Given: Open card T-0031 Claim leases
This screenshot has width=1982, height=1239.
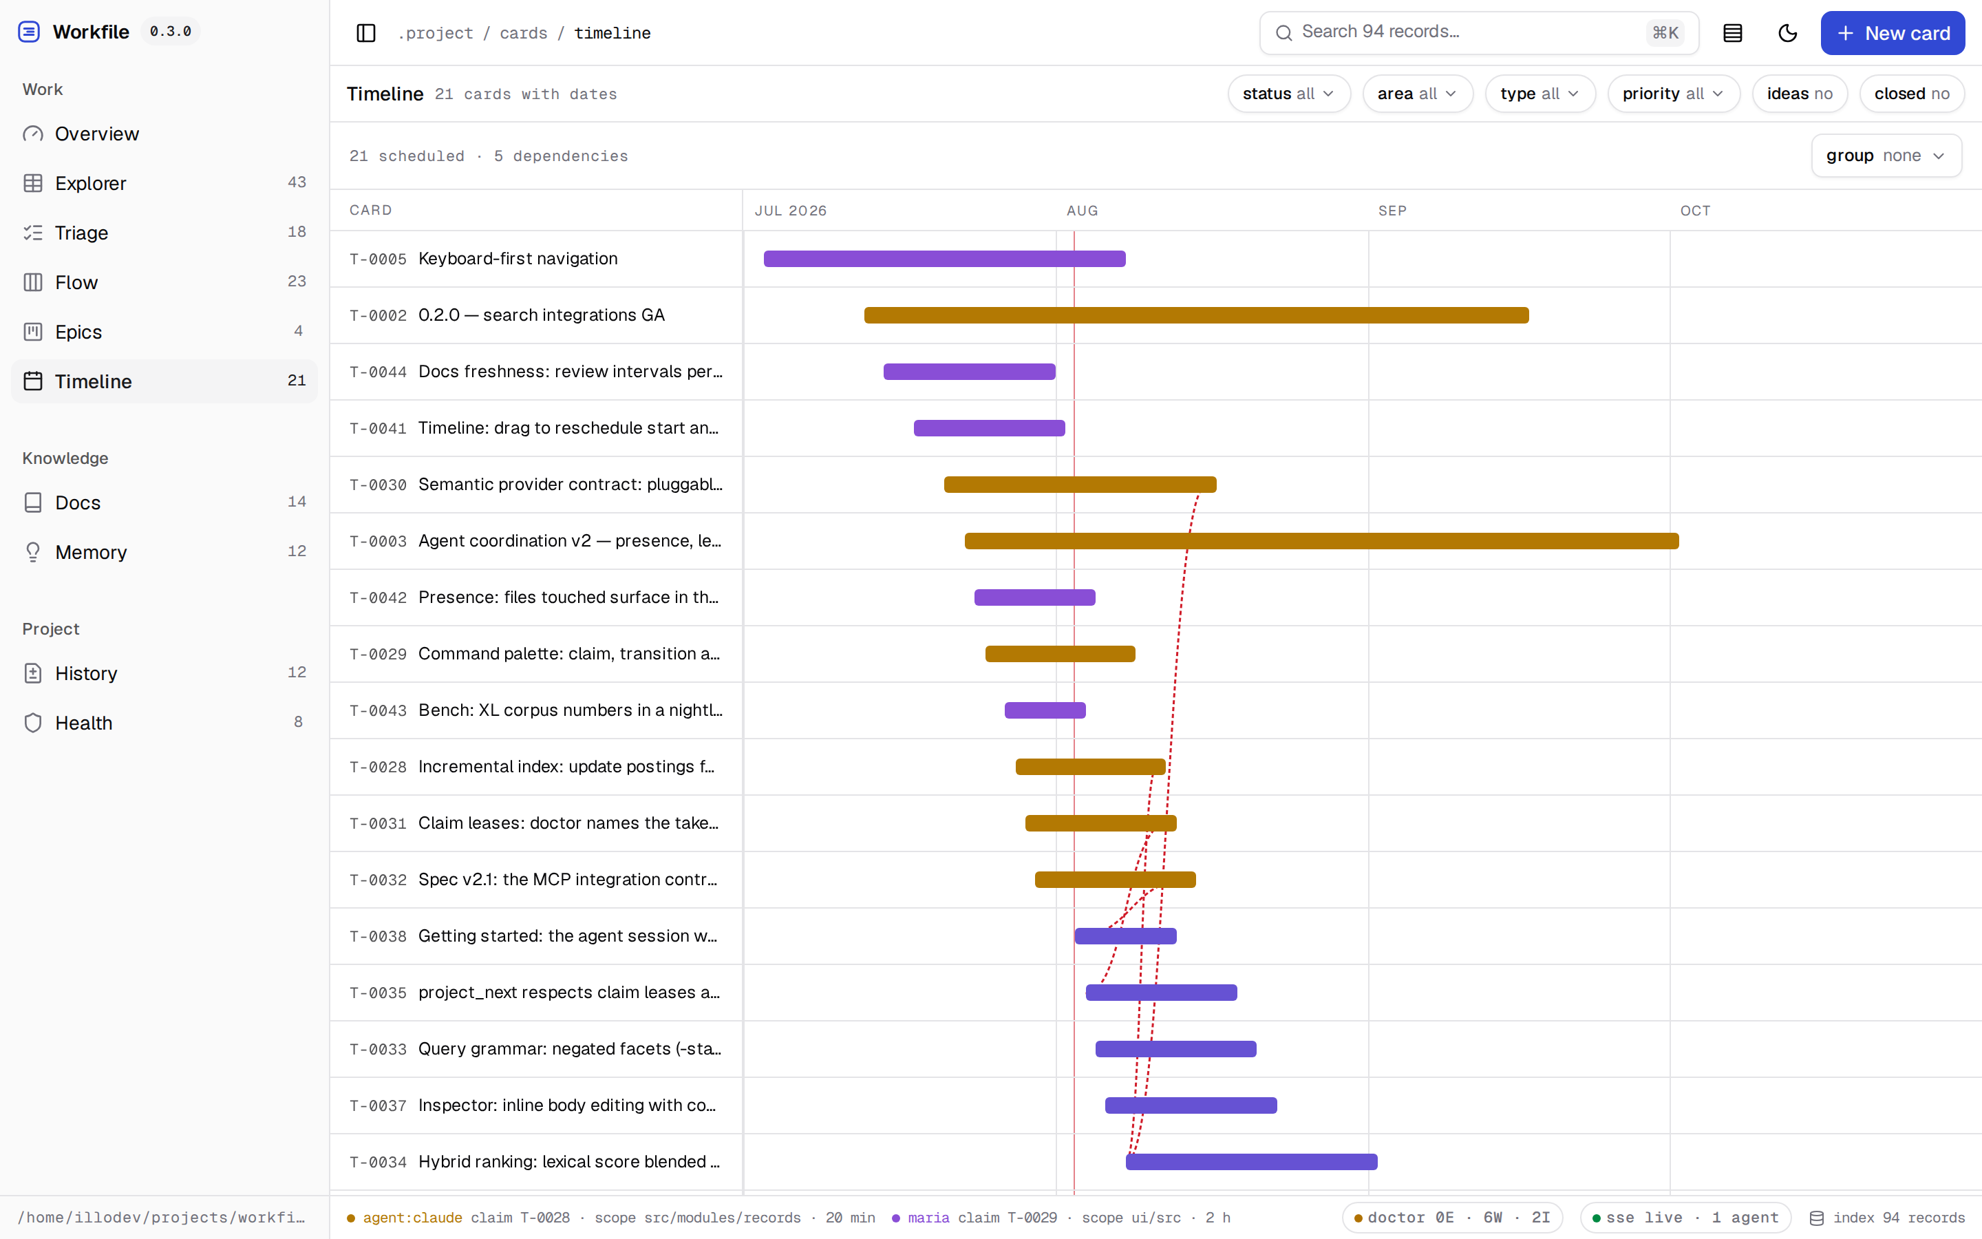Looking at the screenshot, I should (x=537, y=823).
